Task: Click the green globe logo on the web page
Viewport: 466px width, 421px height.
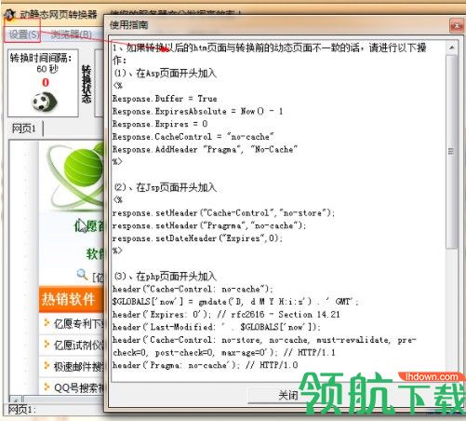Action: 75,174
